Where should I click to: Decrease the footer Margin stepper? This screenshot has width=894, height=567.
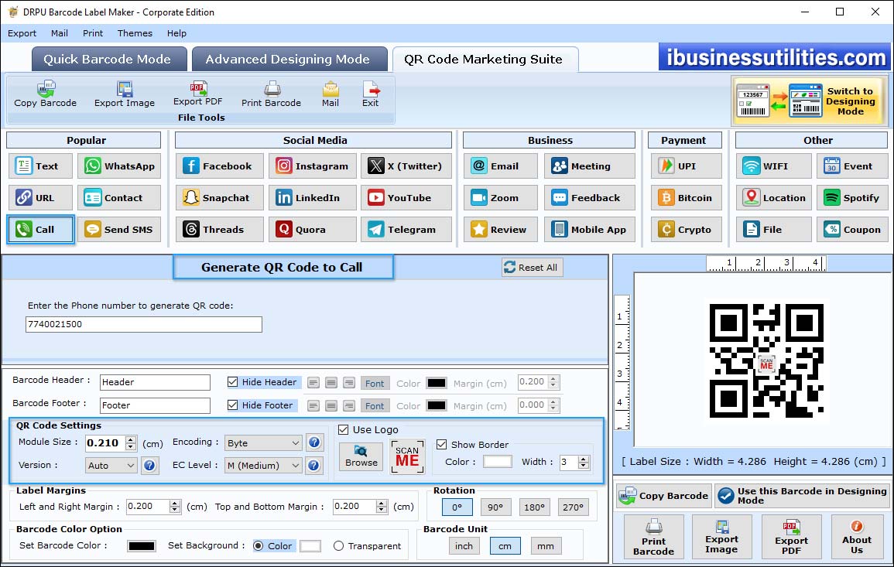[x=553, y=408]
